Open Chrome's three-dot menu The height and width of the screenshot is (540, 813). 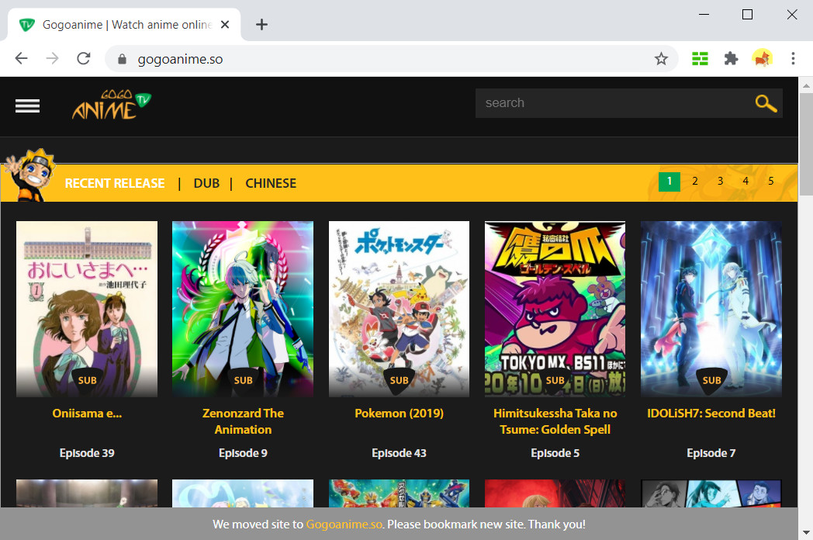click(x=793, y=58)
